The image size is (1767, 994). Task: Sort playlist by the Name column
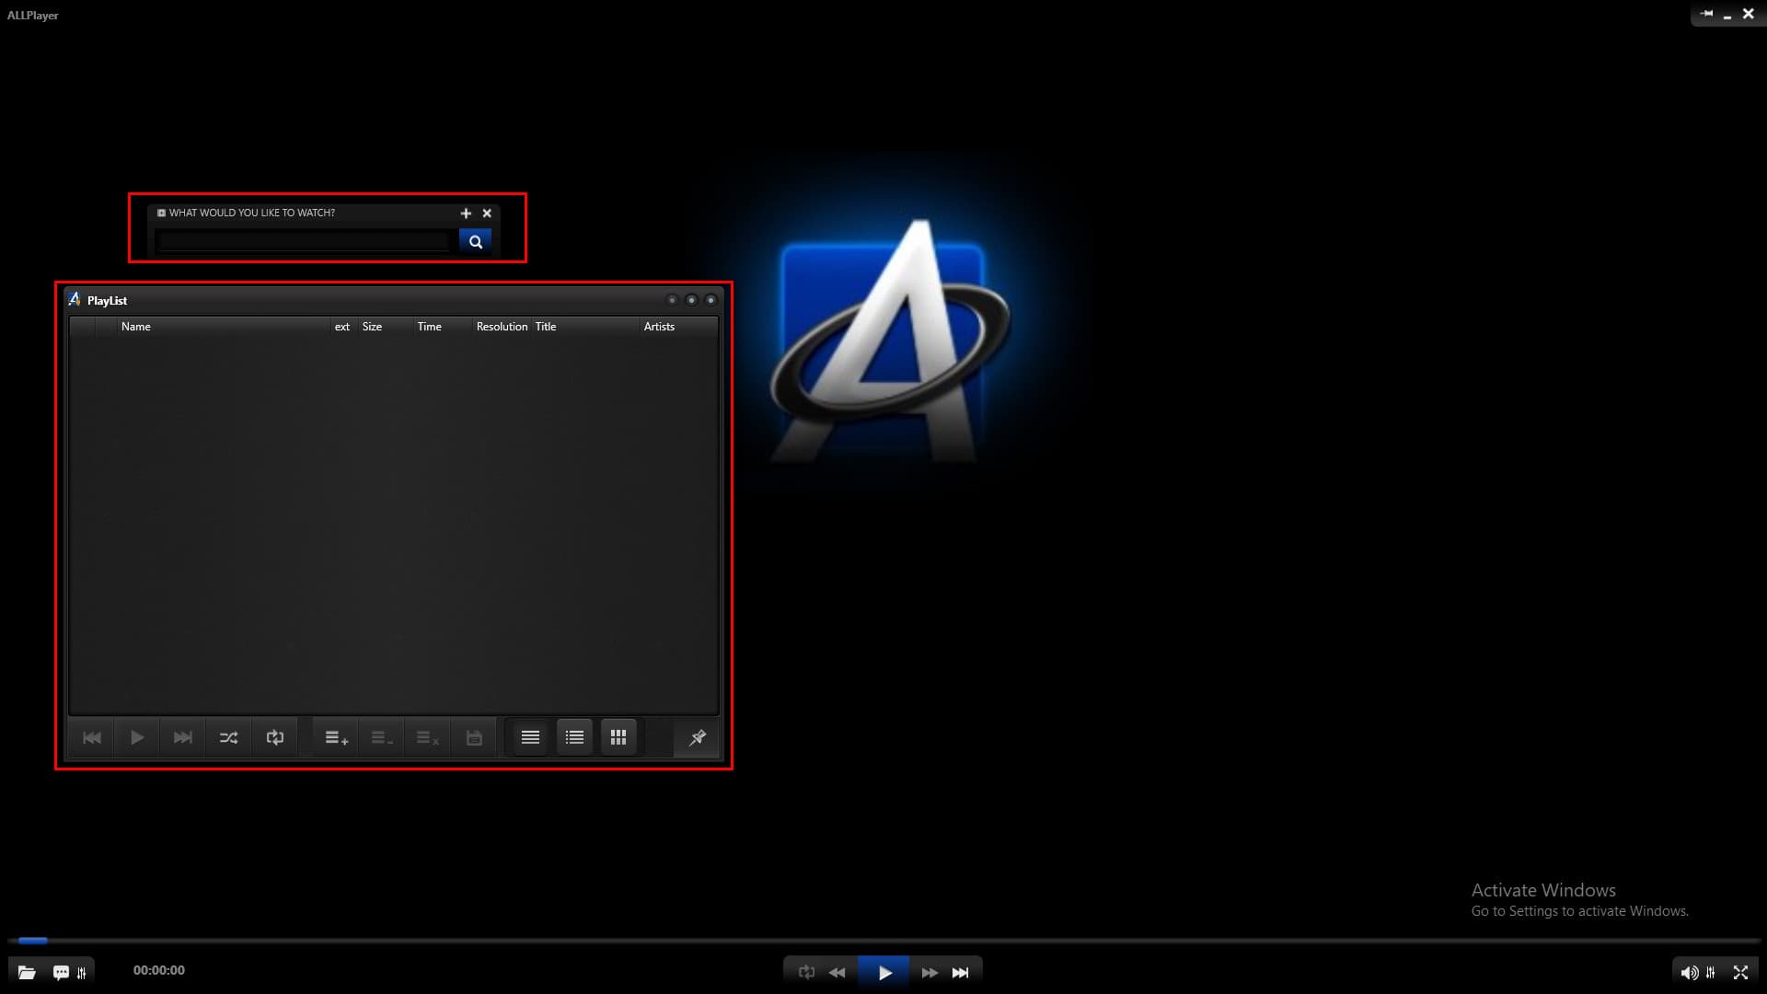pyautogui.click(x=224, y=327)
